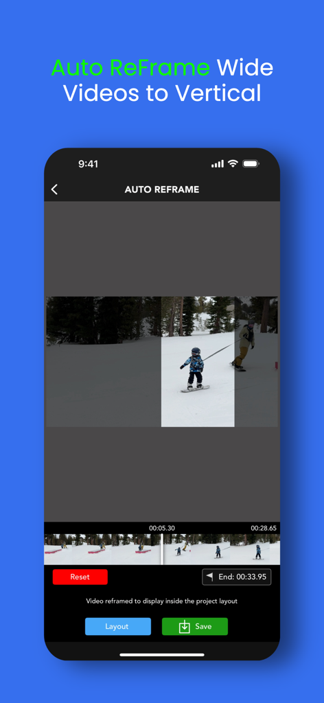The image size is (324, 703).
Task: Click the 'Video reframed to display' message
Action: (x=162, y=601)
